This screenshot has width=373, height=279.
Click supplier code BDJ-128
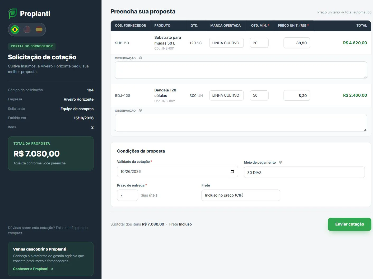pos(123,96)
